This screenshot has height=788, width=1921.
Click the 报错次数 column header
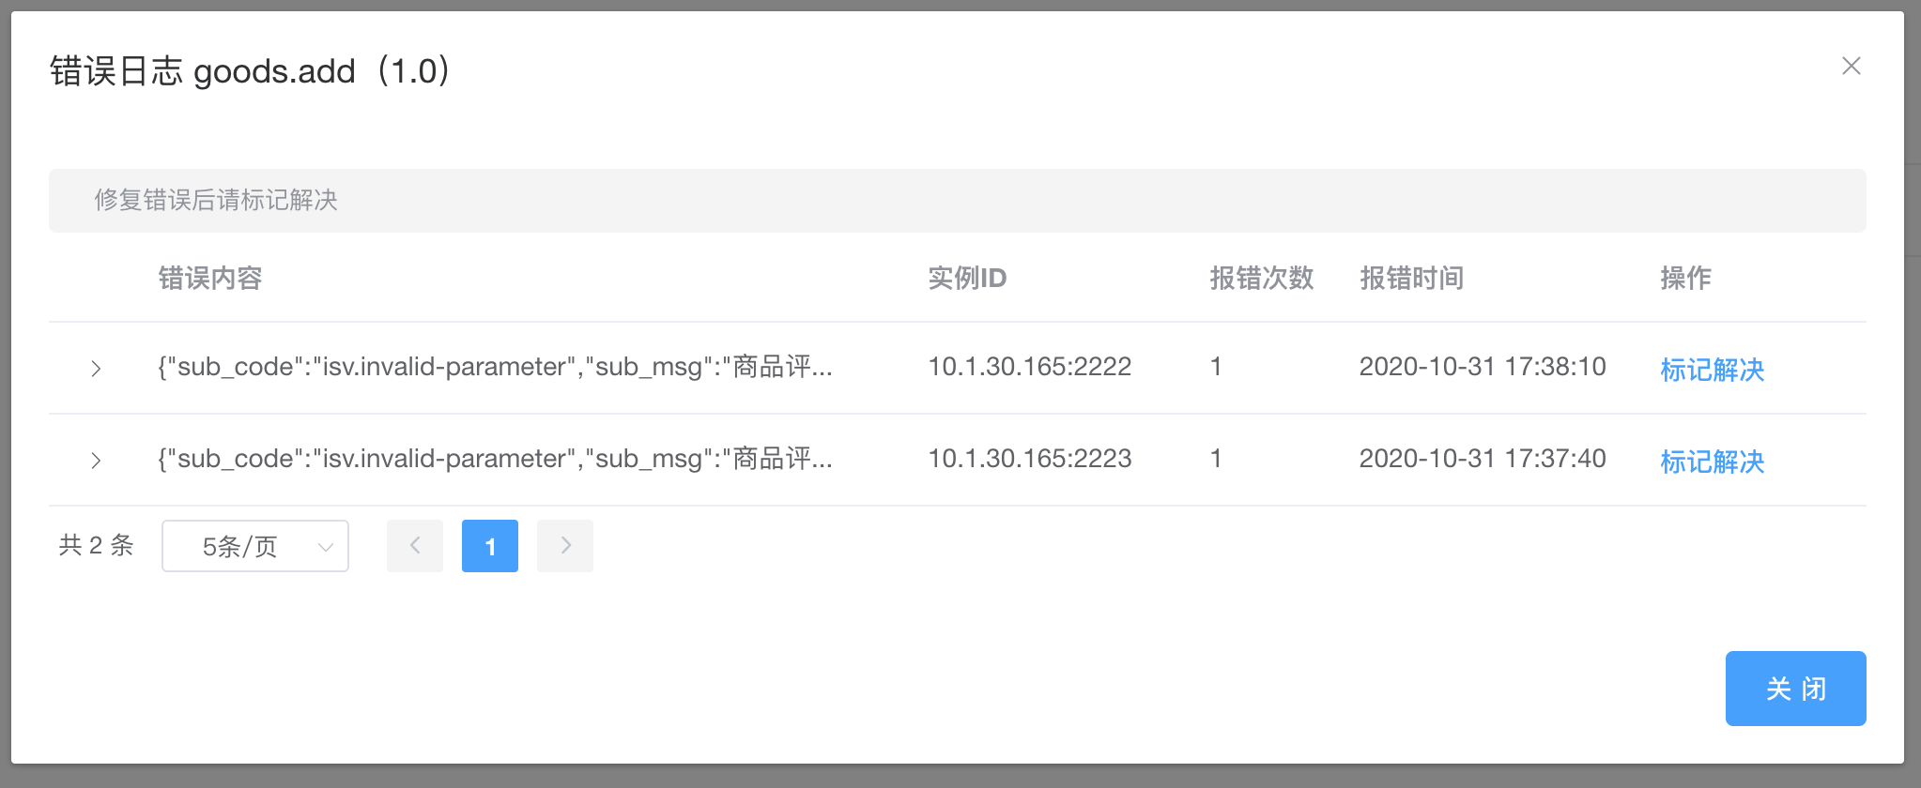[1261, 278]
